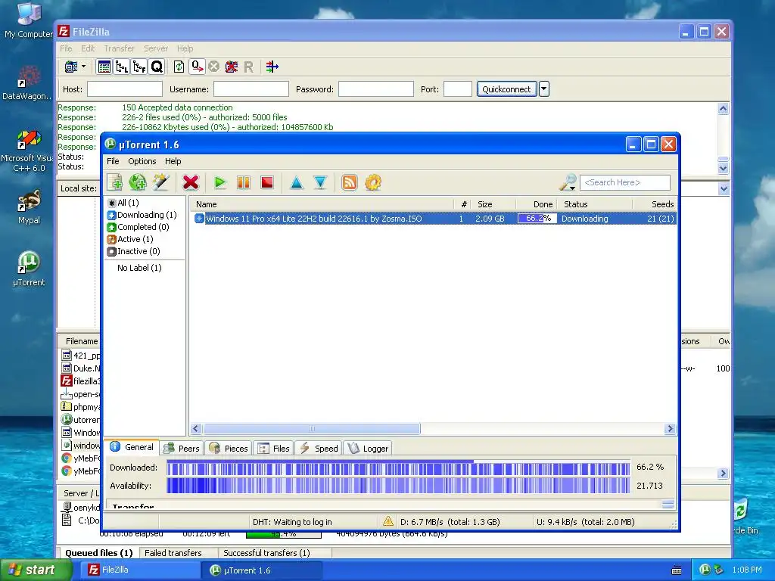Viewport: 775px width, 581px height.
Task: Open the search engine magnifier dropdown
Action: click(x=568, y=182)
